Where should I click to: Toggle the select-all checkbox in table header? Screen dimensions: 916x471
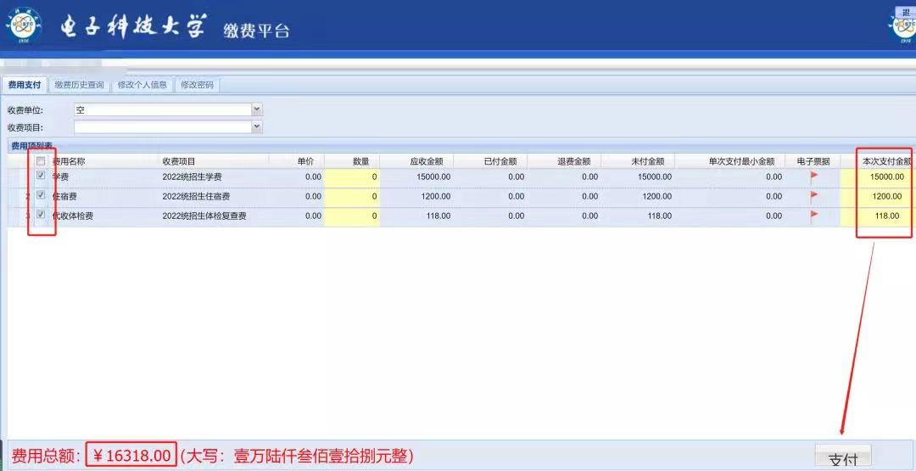41,161
